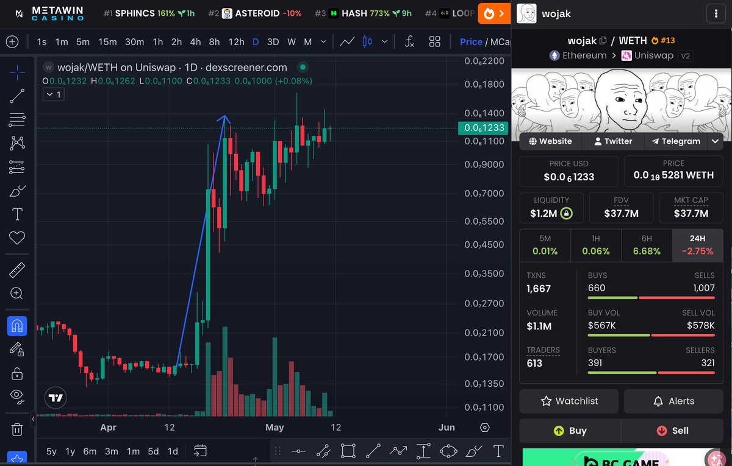Select ellipse shape in the floating toolbar
The image size is (732, 466).
click(448, 451)
